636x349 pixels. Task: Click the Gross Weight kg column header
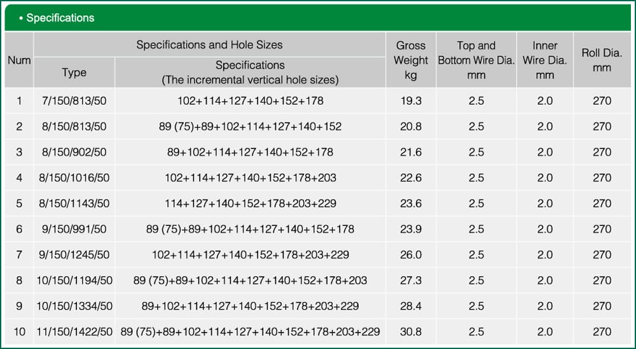pos(411,60)
